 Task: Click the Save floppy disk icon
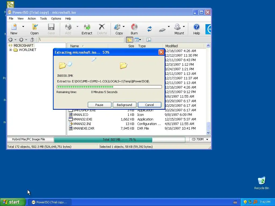[51, 27]
